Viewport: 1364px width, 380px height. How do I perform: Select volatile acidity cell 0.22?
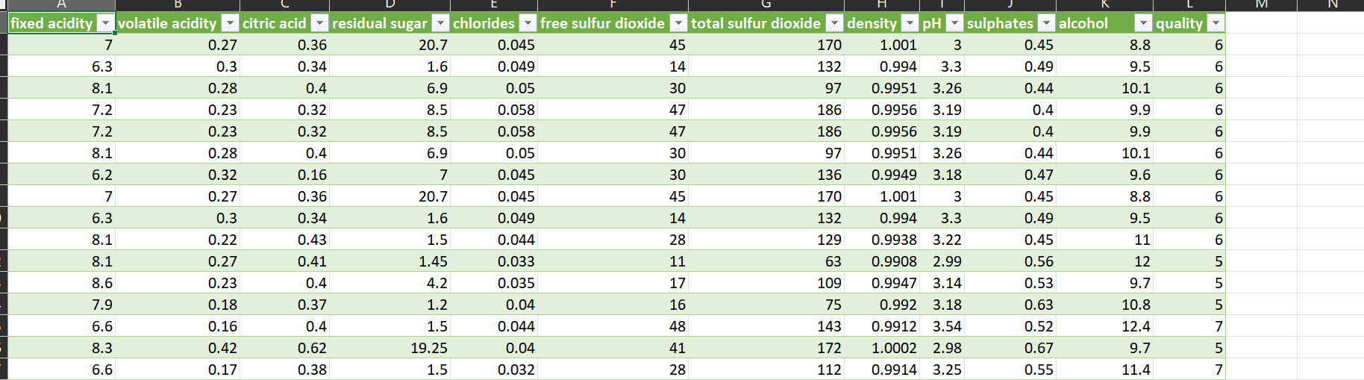point(178,240)
